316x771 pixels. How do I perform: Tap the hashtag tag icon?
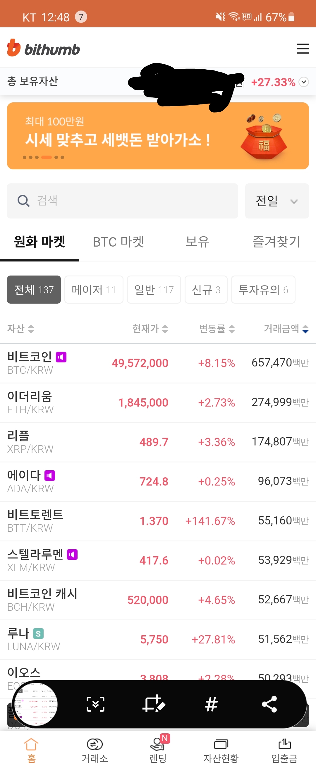tap(211, 704)
